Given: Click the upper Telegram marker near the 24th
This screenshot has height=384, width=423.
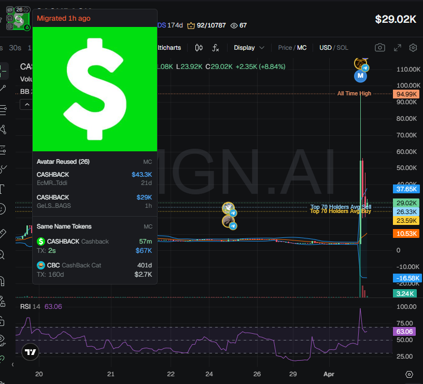Looking at the screenshot, I should click(229, 209).
